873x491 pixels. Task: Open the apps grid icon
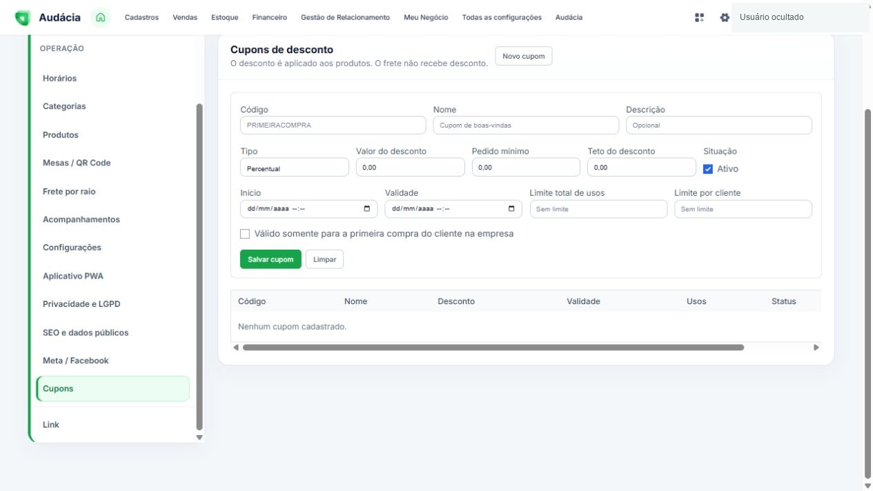tap(700, 17)
